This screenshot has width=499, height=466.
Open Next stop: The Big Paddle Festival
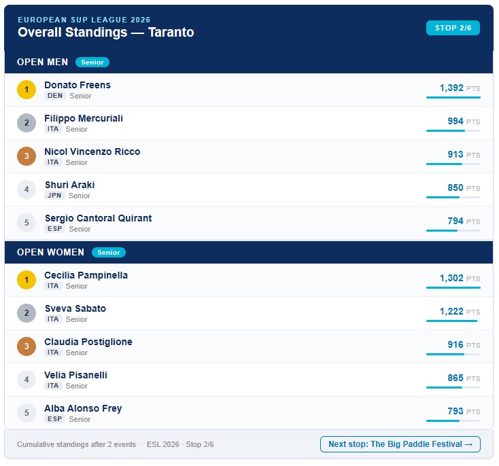tap(400, 444)
